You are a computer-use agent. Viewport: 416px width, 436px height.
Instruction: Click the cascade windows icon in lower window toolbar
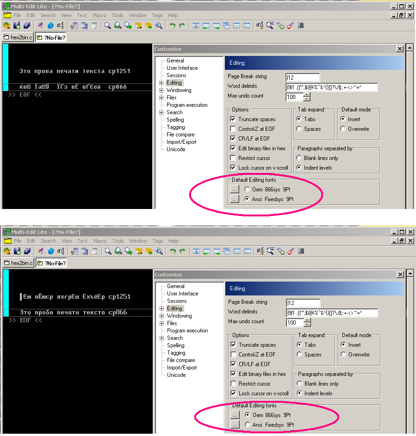[227, 252]
